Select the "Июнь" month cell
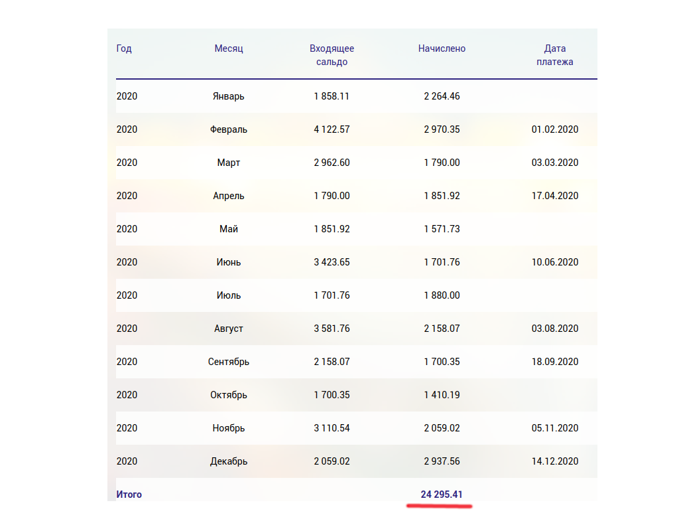The width and height of the screenshot is (679, 531). [x=229, y=262]
